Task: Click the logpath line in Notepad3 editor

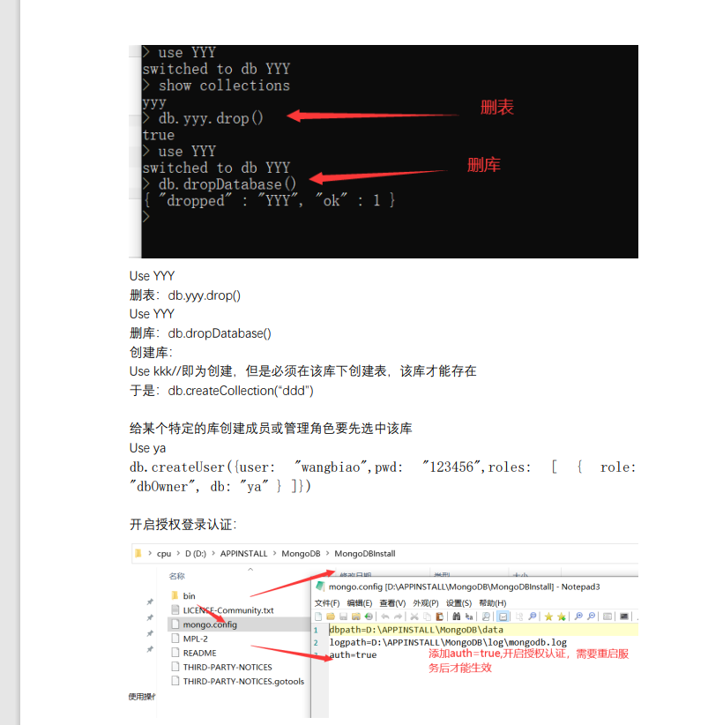Action: pyautogui.click(x=448, y=642)
